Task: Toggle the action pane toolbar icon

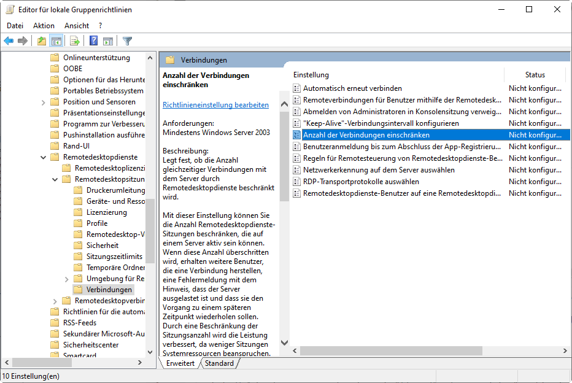Action: [108, 41]
